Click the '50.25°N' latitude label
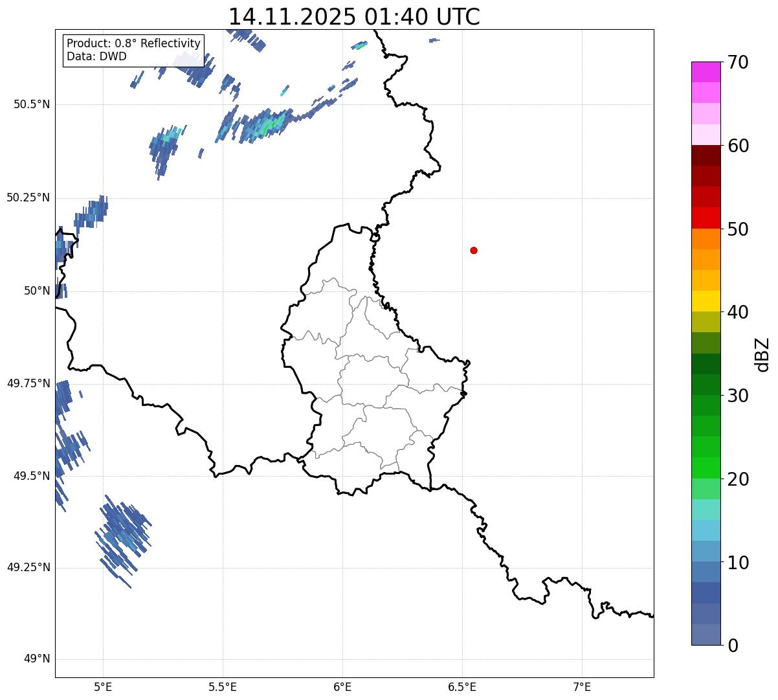This screenshot has width=778, height=700. [28, 198]
